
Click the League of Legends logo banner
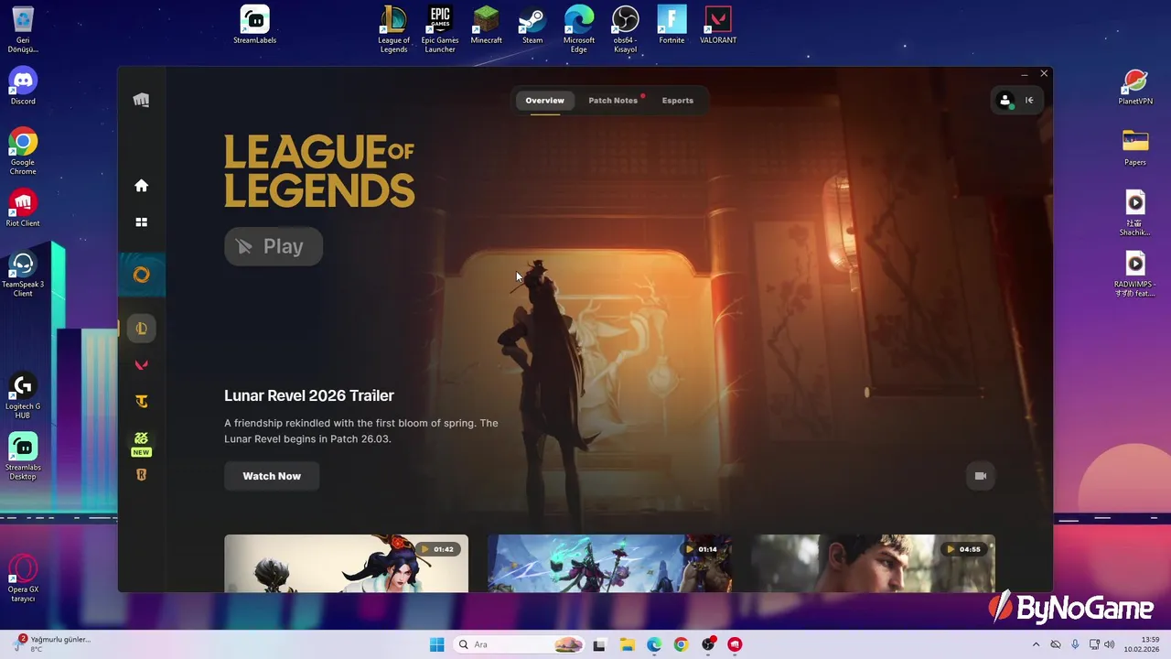click(x=319, y=171)
